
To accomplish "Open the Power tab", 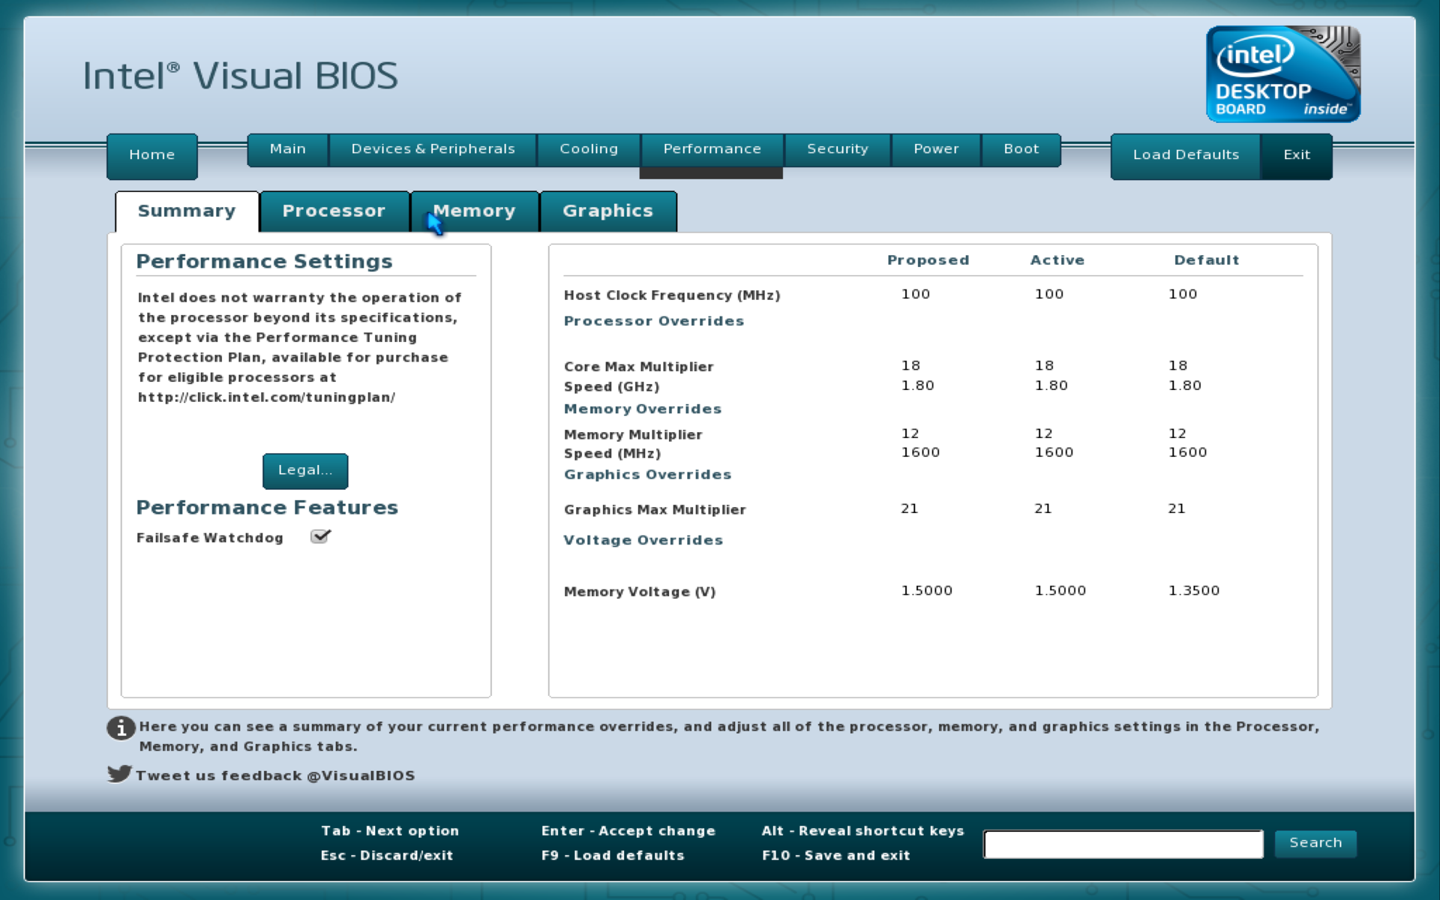I will (936, 149).
